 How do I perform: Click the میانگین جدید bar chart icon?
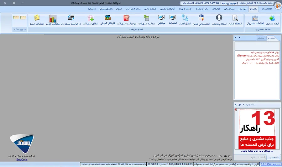(53, 18)
